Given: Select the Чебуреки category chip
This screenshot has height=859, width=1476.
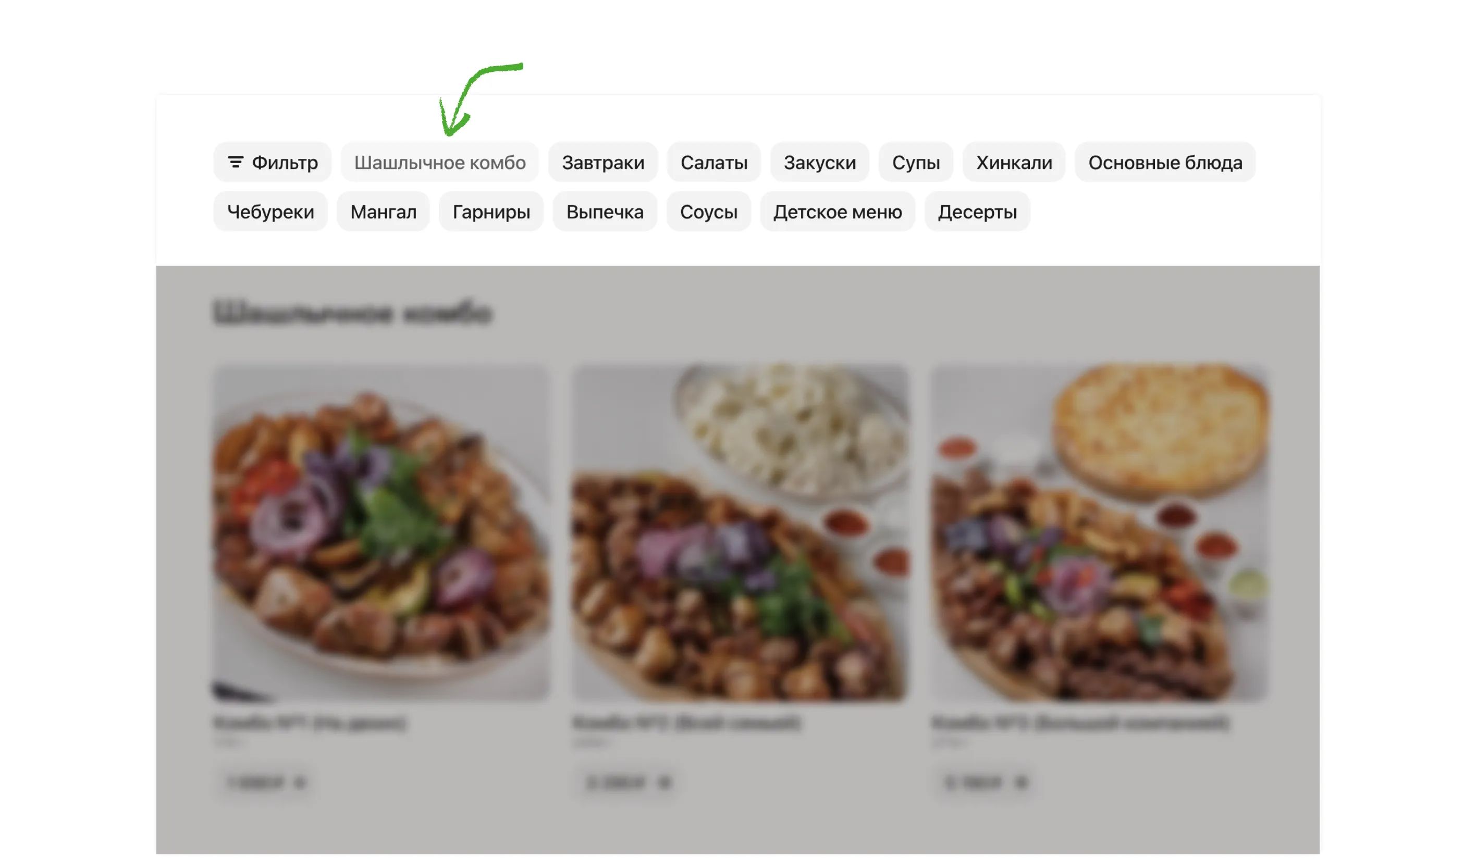Looking at the screenshot, I should click(x=270, y=211).
